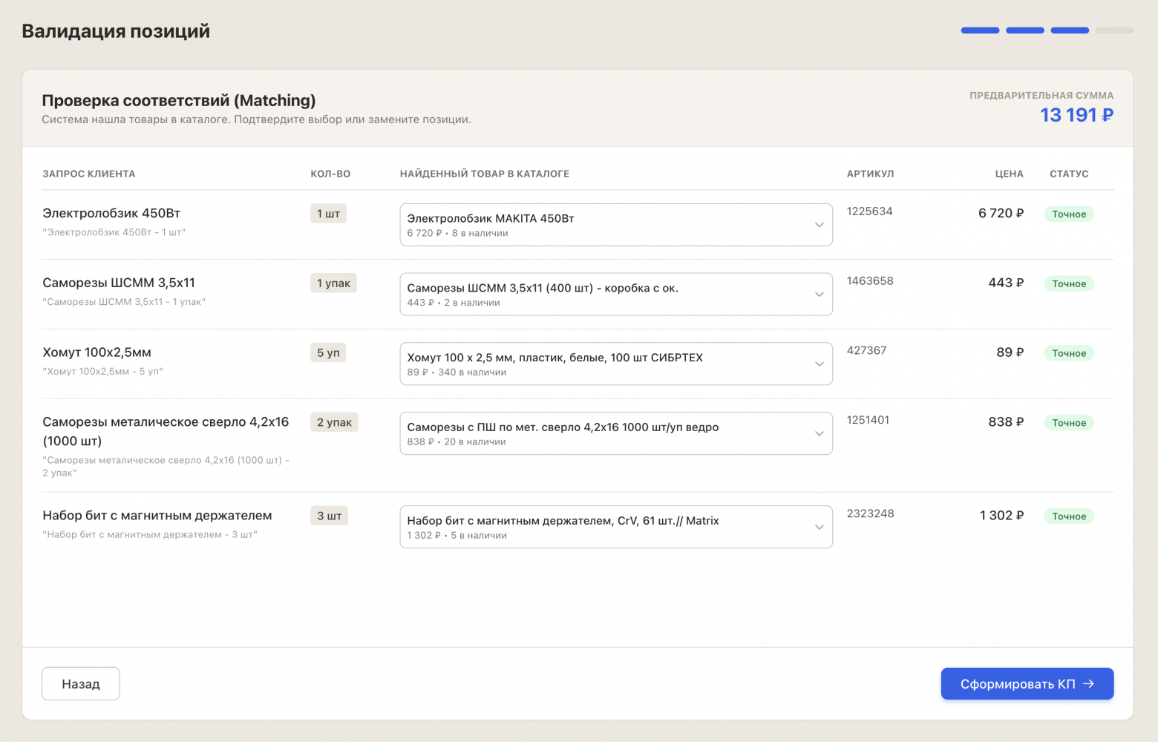The image size is (1158, 742).
Task: Click the Электролобзик 450Вт client request title
Action: coord(111,213)
